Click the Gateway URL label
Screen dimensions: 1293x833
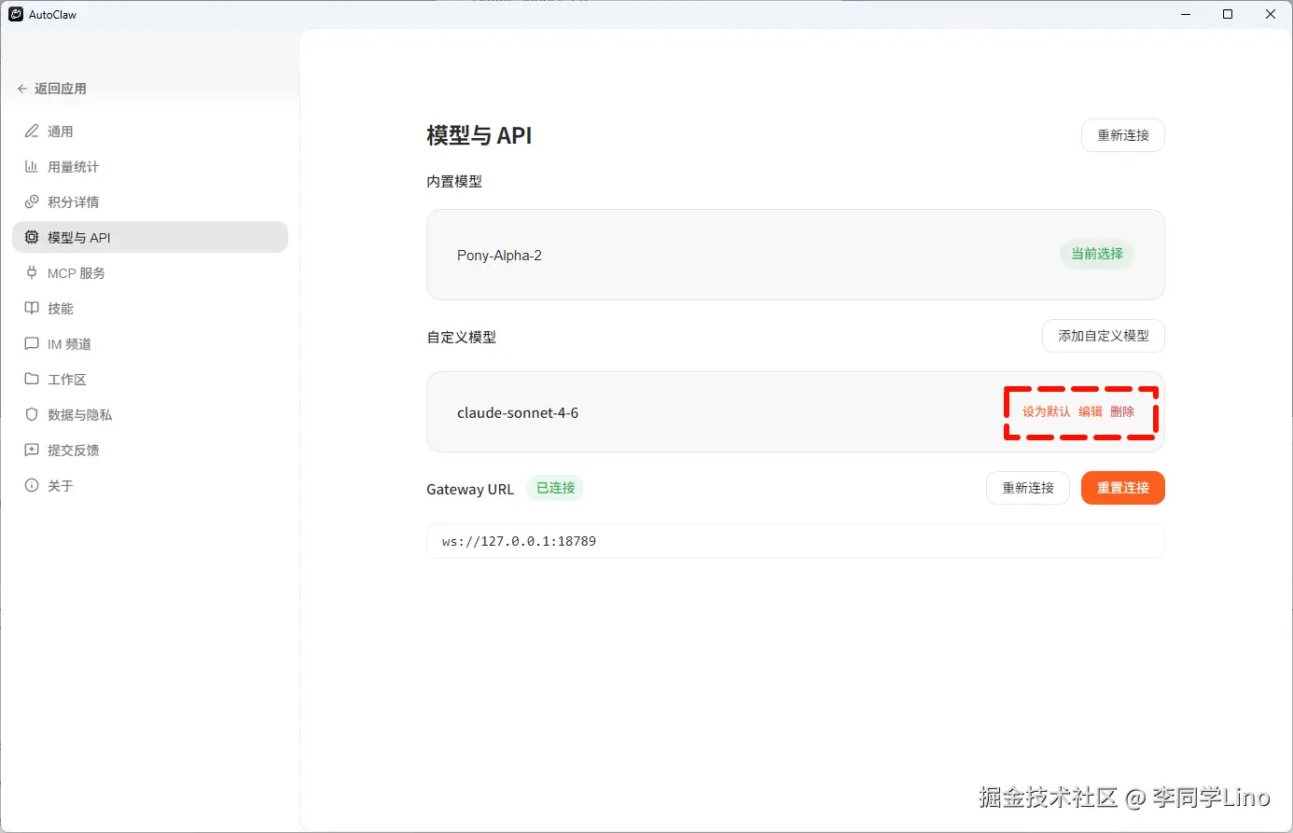470,489
